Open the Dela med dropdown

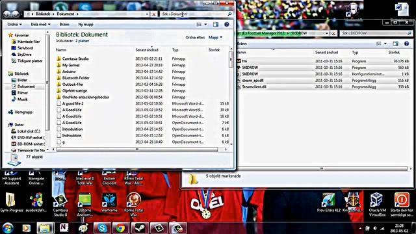(40, 25)
